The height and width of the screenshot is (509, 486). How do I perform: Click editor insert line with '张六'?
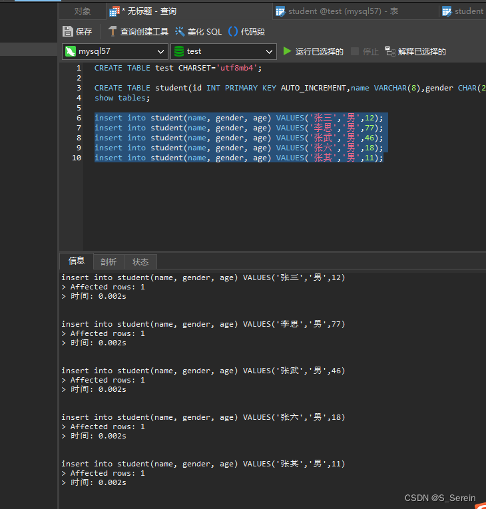239,148
